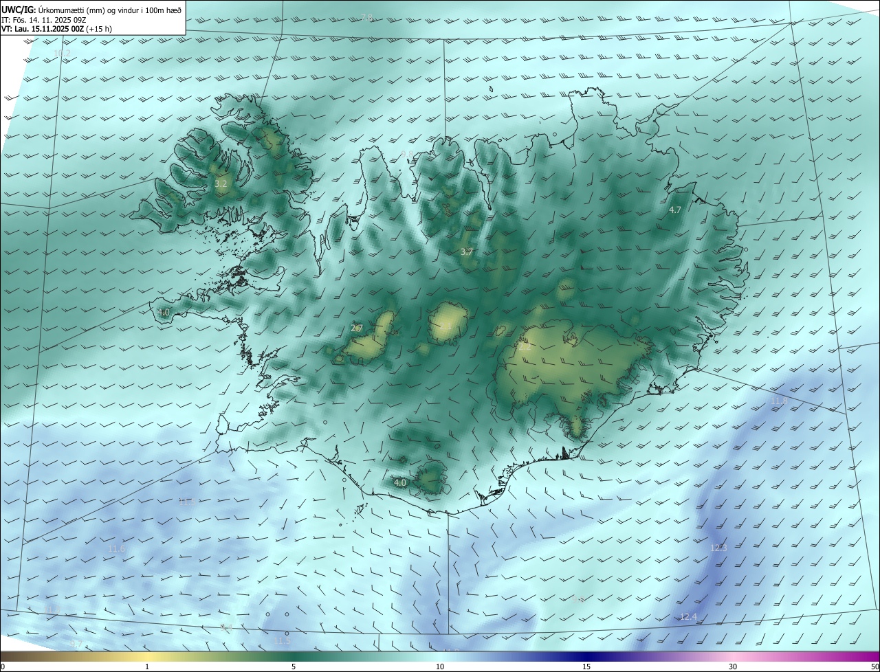Click the "UWC/IG: Úrkomumætti (mm)" title line
This screenshot has height=672, width=880.
[x=91, y=10]
